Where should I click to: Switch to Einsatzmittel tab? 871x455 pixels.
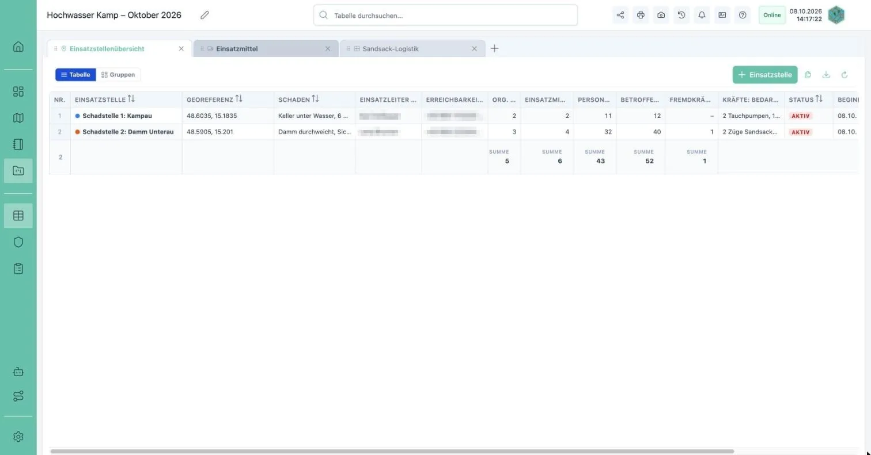pyautogui.click(x=266, y=49)
